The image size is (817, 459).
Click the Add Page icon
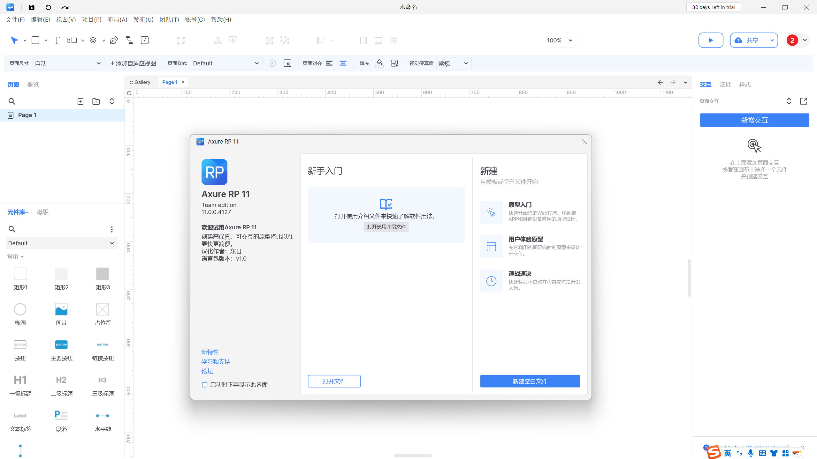pyautogui.click(x=80, y=101)
